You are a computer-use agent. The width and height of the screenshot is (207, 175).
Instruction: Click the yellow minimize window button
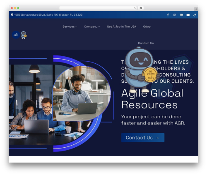pyautogui.click(x=15, y=8)
